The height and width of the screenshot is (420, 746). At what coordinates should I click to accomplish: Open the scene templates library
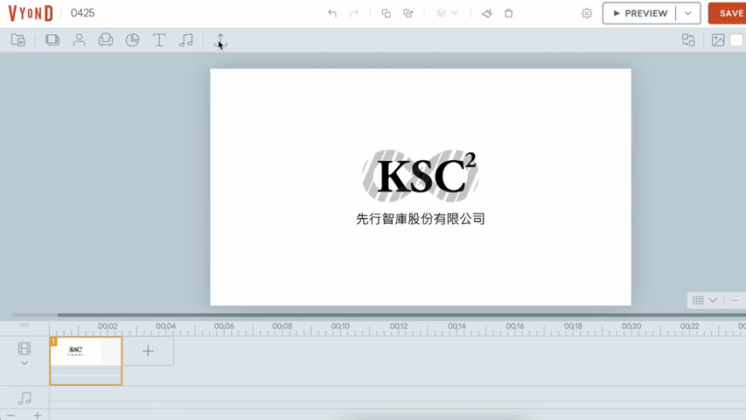18,40
